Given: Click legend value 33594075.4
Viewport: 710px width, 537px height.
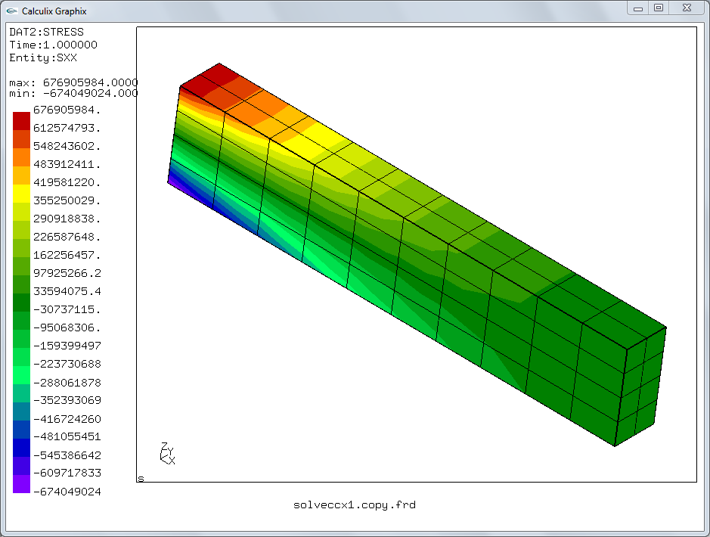Looking at the screenshot, I should (x=67, y=291).
